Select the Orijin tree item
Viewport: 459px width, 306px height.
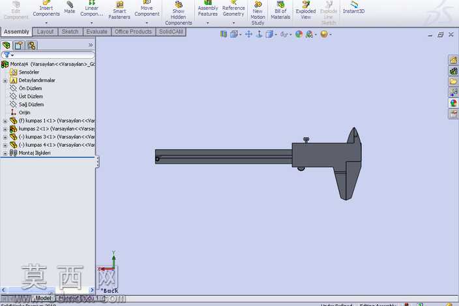pyautogui.click(x=20, y=112)
